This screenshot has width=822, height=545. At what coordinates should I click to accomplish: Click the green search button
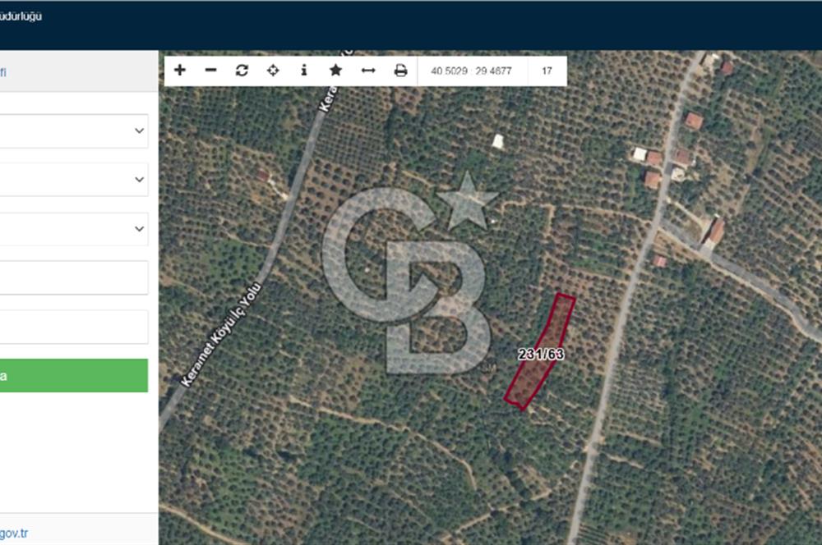coord(74,375)
